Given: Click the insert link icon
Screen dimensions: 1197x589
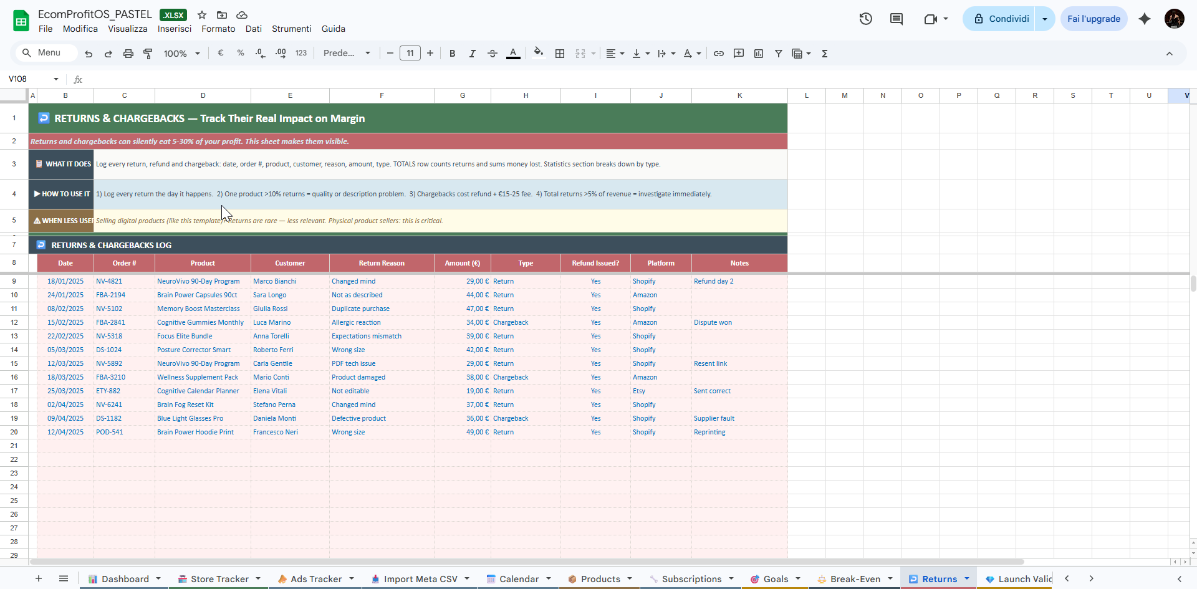Looking at the screenshot, I should pyautogui.click(x=719, y=54).
